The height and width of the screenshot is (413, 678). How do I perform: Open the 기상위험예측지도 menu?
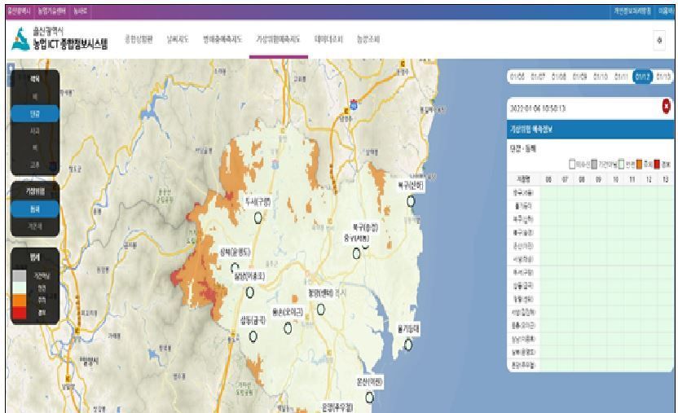pos(278,39)
